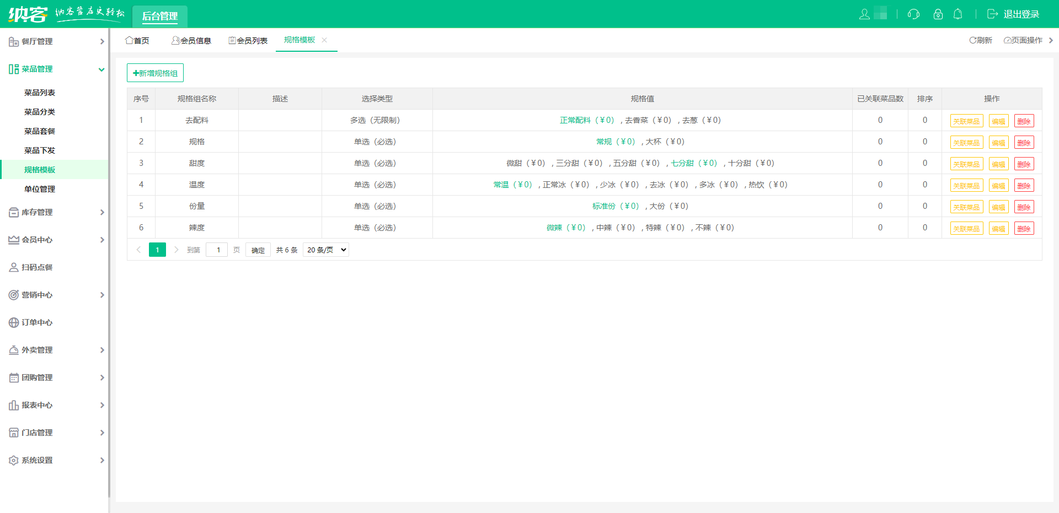Viewport: 1059px width, 513px height.
Task: Click the user profile icon in header
Action: coord(864,14)
